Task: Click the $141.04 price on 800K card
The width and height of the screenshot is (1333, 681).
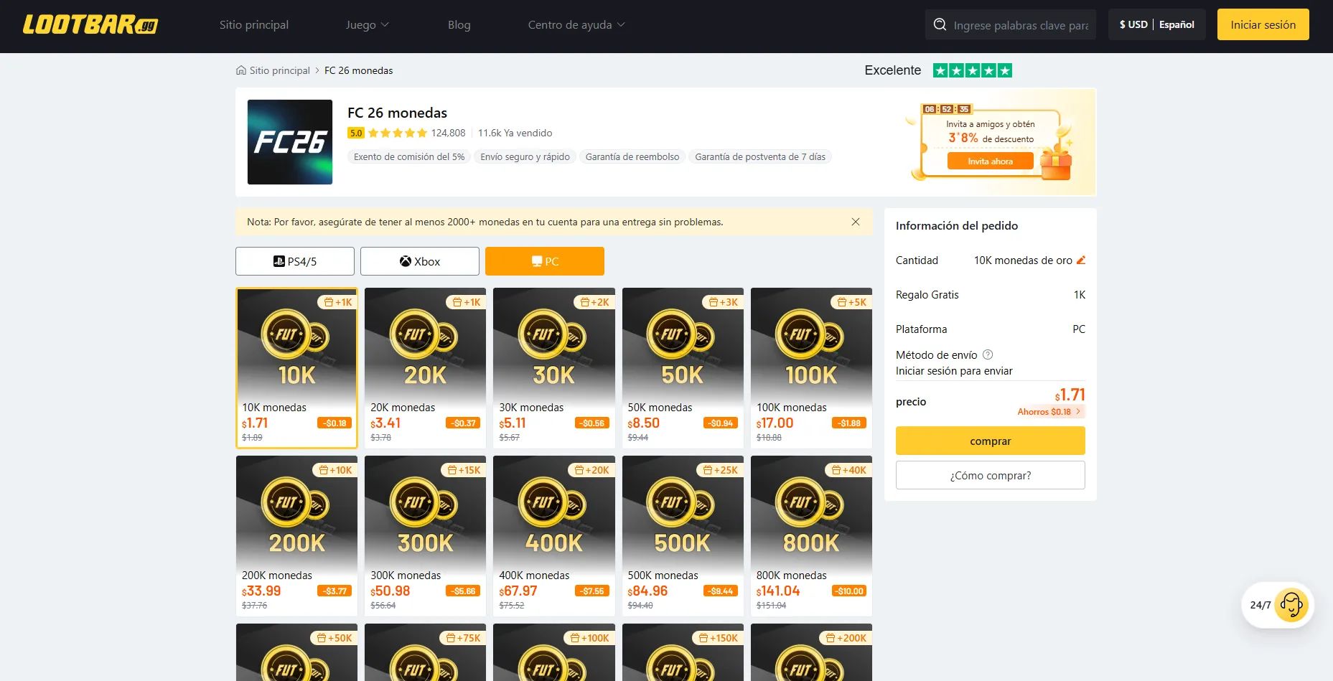Action: pos(778,591)
